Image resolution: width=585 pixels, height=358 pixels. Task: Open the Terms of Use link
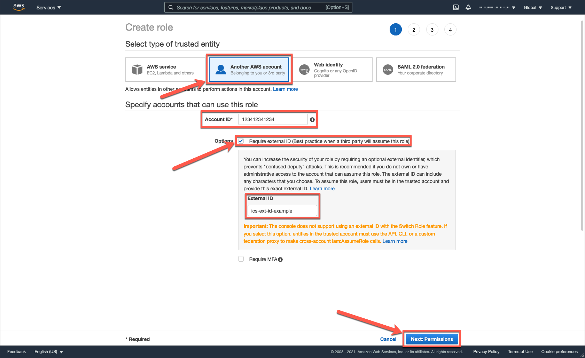point(520,352)
